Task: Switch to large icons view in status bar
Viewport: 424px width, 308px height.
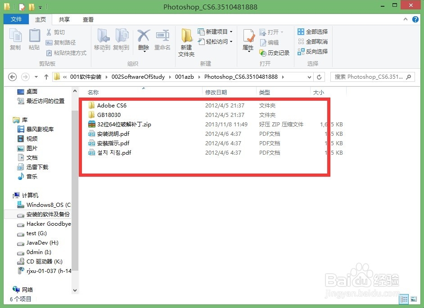Action: 414,299
